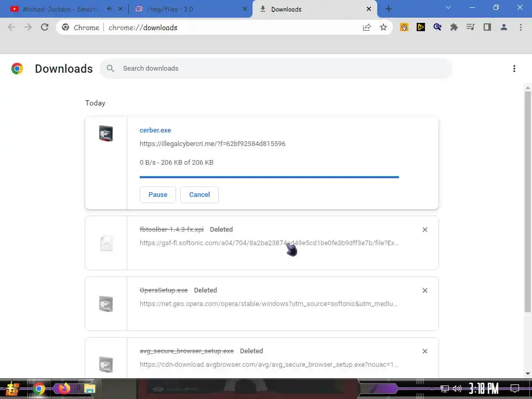Screen dimensions: 532x399
Task: Click the OperaSetup.exe file icon
Action: coord(106,303)
